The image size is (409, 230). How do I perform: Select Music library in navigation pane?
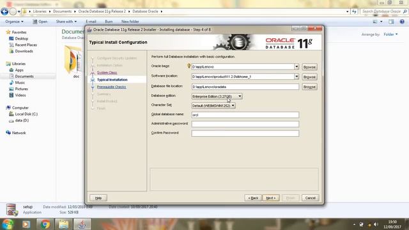click(20, 82)
